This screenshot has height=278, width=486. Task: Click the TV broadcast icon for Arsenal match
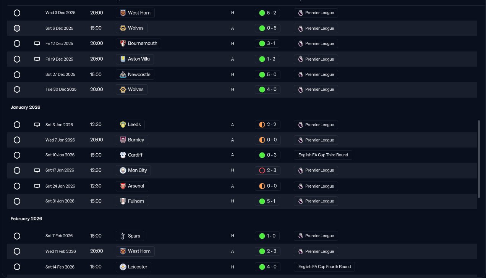click(x=37, y=186)
